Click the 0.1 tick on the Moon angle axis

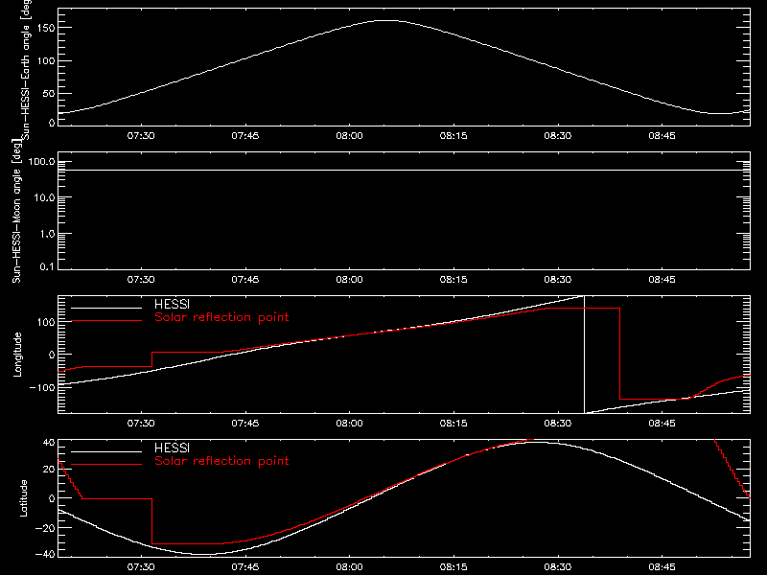(47, 266)
